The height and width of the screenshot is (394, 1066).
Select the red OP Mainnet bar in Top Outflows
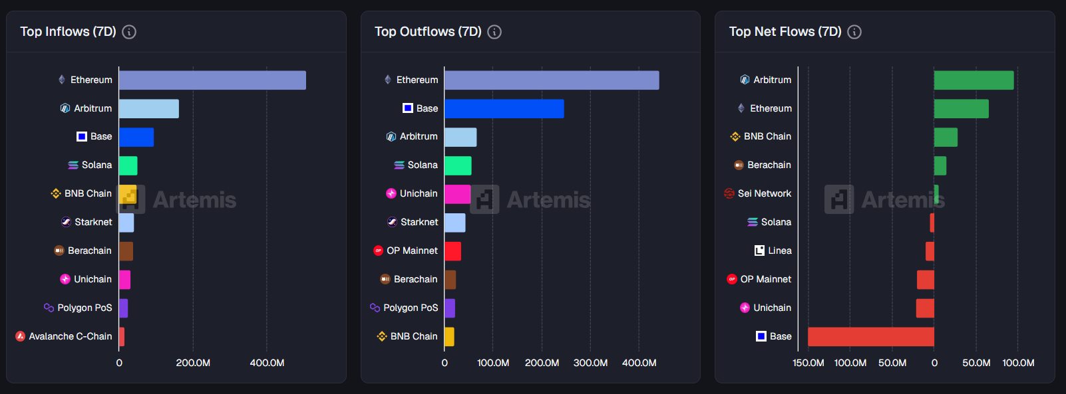click(452, 251)
